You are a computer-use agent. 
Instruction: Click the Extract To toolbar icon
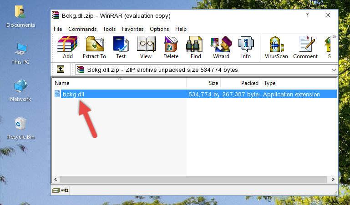pos(94,47)
